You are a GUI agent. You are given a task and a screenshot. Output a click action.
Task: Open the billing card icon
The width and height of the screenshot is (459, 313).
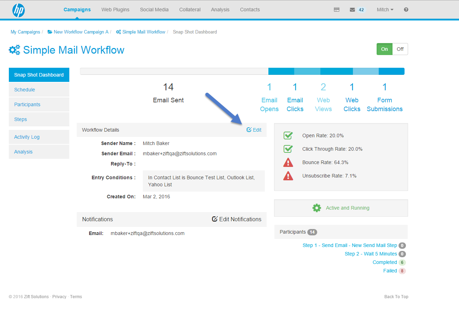pos(337,10)
